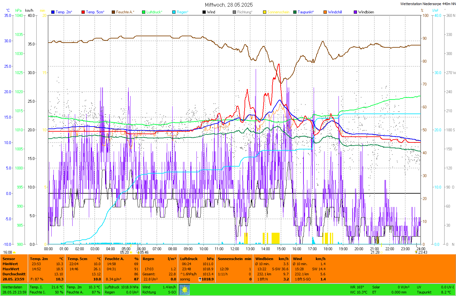Click the black Wind legend square
The height and width of the screenshot is (296, 456).
pyautogui.click(x=204, y=12)
